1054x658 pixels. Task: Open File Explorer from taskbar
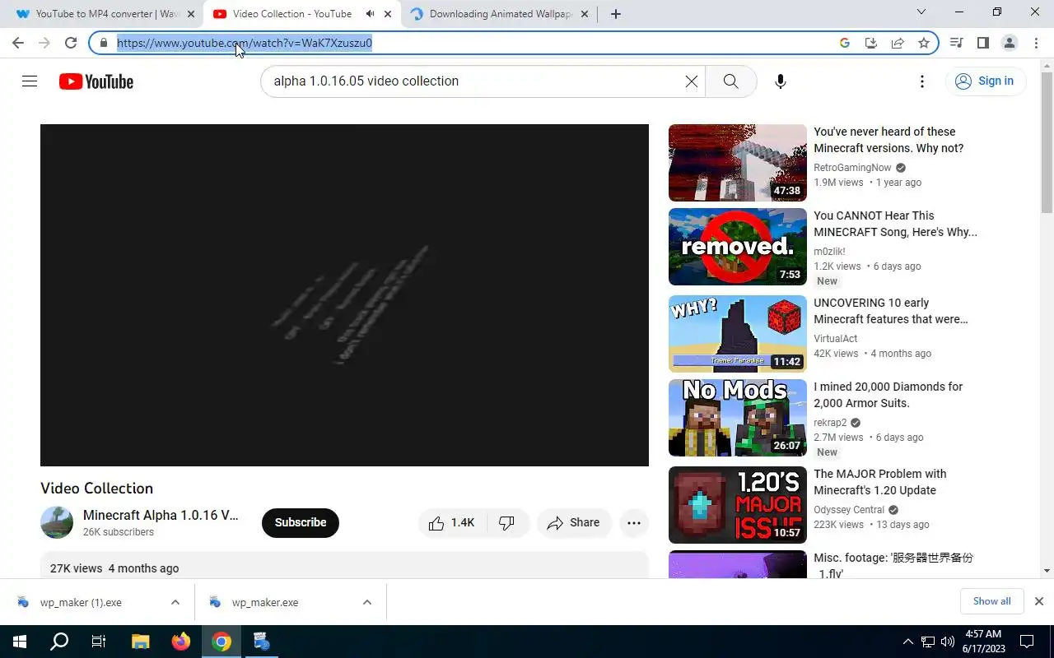coord(141,642)
